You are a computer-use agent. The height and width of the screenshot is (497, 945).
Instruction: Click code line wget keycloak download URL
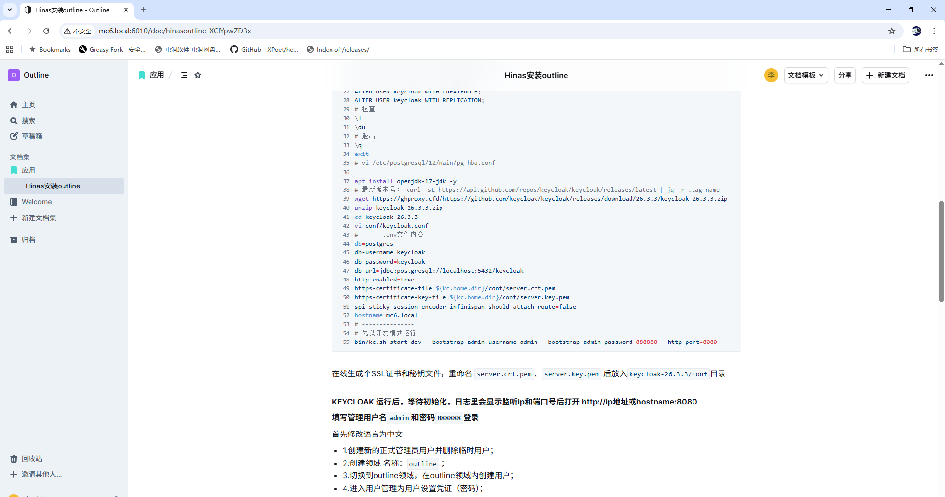point(540,199)
